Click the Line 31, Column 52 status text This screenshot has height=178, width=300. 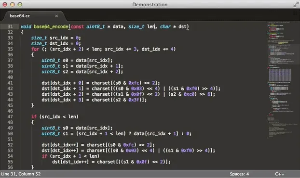click(21, 174)
